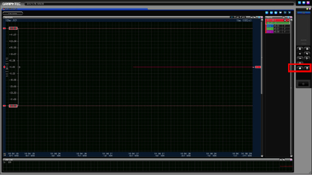Image resolution: width=312 pixels, height=175 pixels.
Task: Click the histogram-like icon button in the right panel
Action: (300, 68)
